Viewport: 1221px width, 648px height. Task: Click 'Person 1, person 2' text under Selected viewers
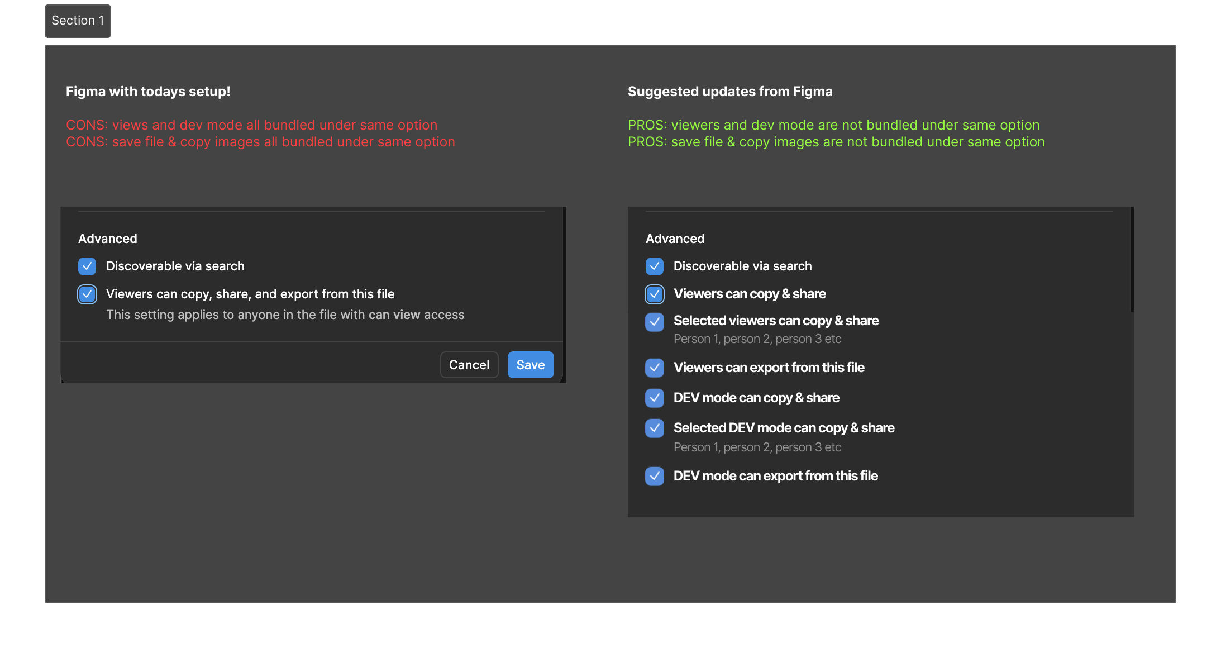[757, 339]
